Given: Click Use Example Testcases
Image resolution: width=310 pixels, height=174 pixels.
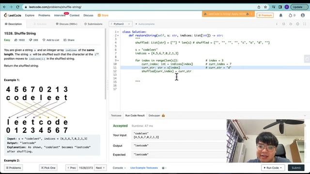Looking at the screenshot, I should point(144,168).
